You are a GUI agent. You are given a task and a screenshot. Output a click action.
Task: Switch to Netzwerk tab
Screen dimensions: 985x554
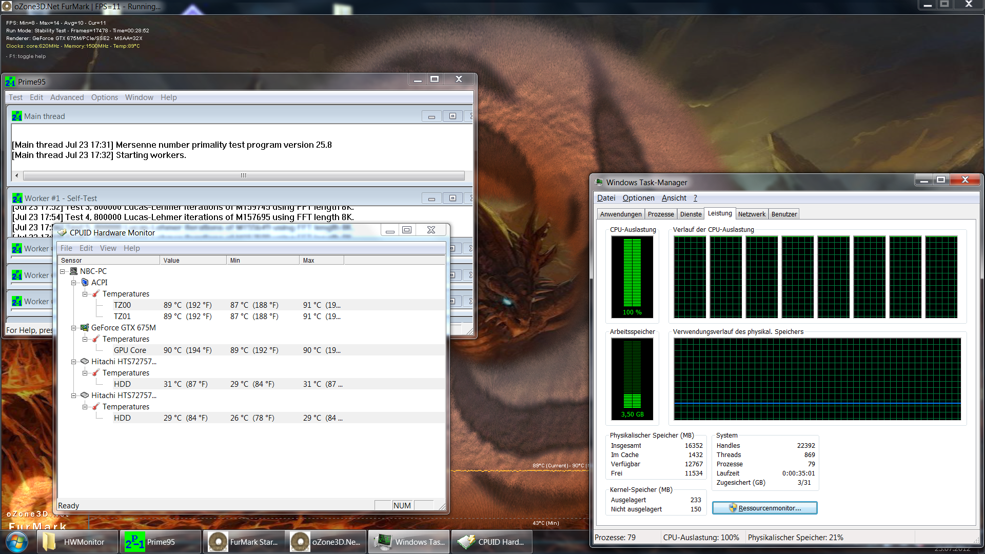(752, 214)
